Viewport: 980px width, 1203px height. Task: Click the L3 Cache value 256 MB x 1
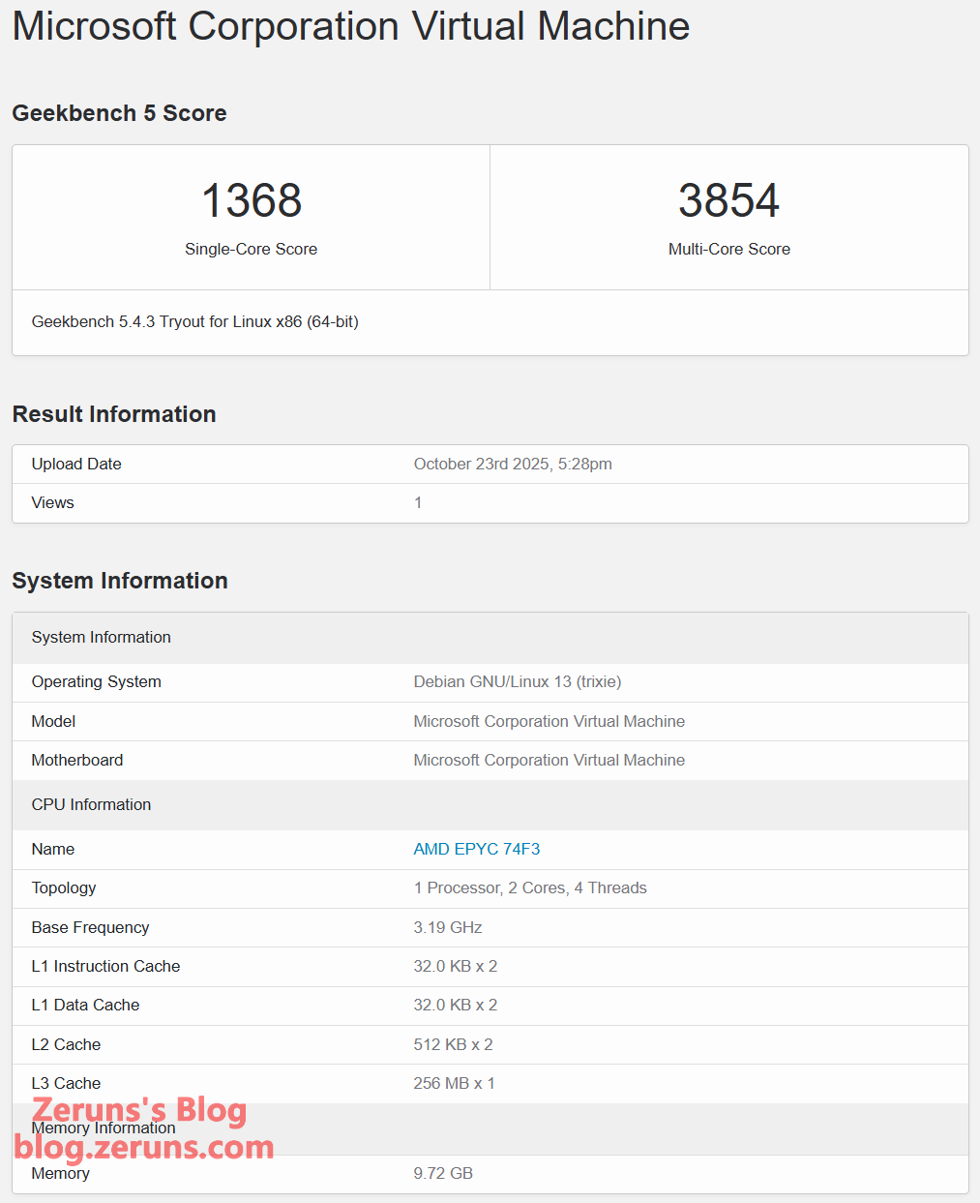[x=454, y=1083]
